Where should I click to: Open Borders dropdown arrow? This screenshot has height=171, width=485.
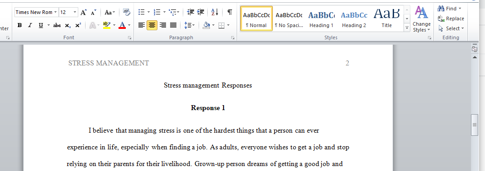pos(228,25)
